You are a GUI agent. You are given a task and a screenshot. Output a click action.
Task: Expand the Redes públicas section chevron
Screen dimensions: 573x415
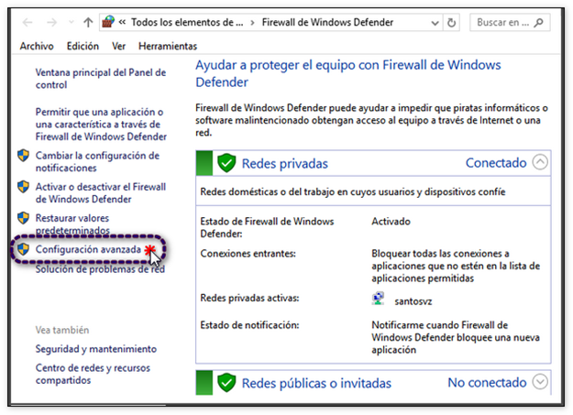click(540, 382)
